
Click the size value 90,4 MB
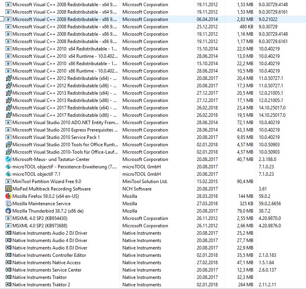(245, 181)
